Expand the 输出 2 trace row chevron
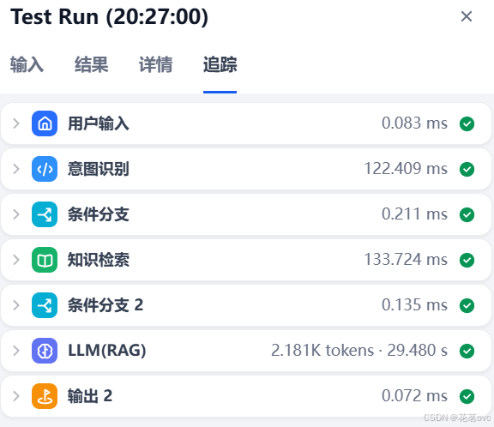This screenshot has width=494, height=427. (16, 396)
